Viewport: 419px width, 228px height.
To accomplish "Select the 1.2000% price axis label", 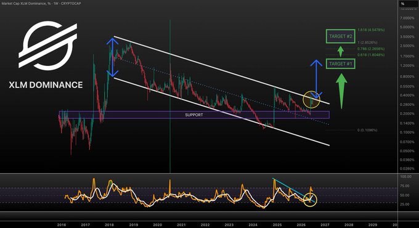I will pos(407,66).
